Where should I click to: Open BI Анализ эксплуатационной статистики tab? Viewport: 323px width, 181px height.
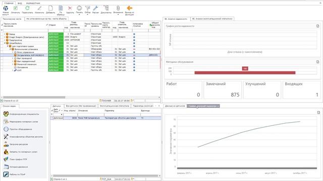[212, 19]
